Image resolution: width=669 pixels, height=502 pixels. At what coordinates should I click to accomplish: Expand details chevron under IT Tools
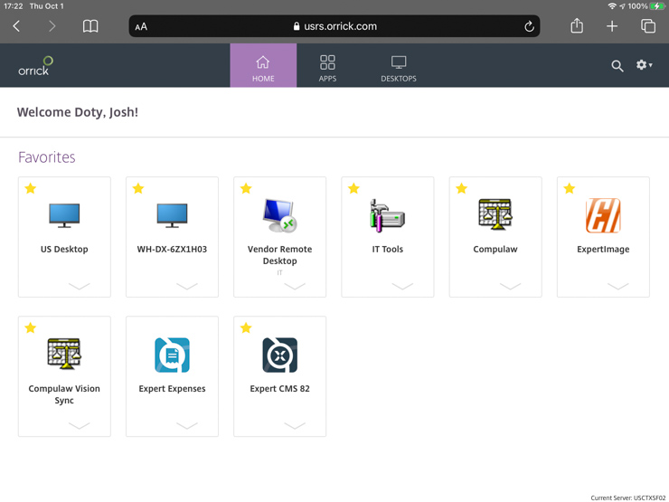click(402, 286)
